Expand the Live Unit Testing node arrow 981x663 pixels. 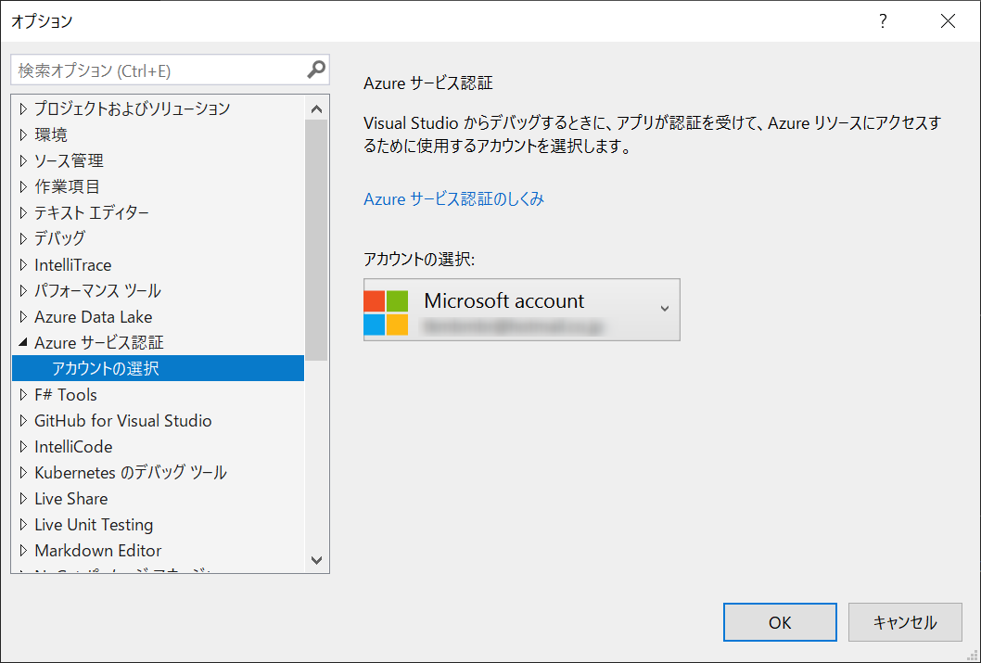coord(23,524)
